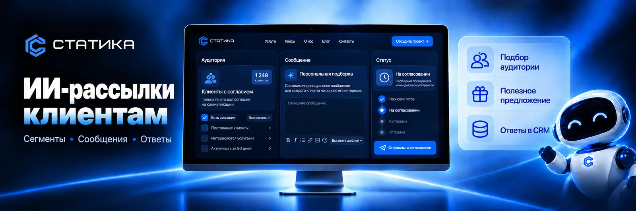
Task: Click the clock icon in the Статус card
Action: 384,78
